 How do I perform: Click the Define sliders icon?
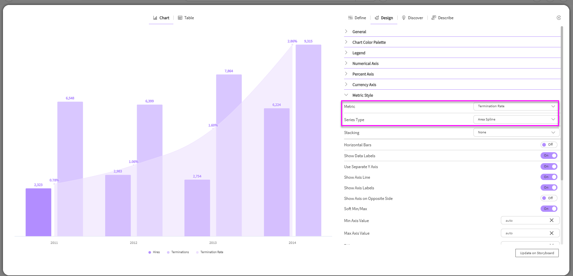(x=350, y=18)
